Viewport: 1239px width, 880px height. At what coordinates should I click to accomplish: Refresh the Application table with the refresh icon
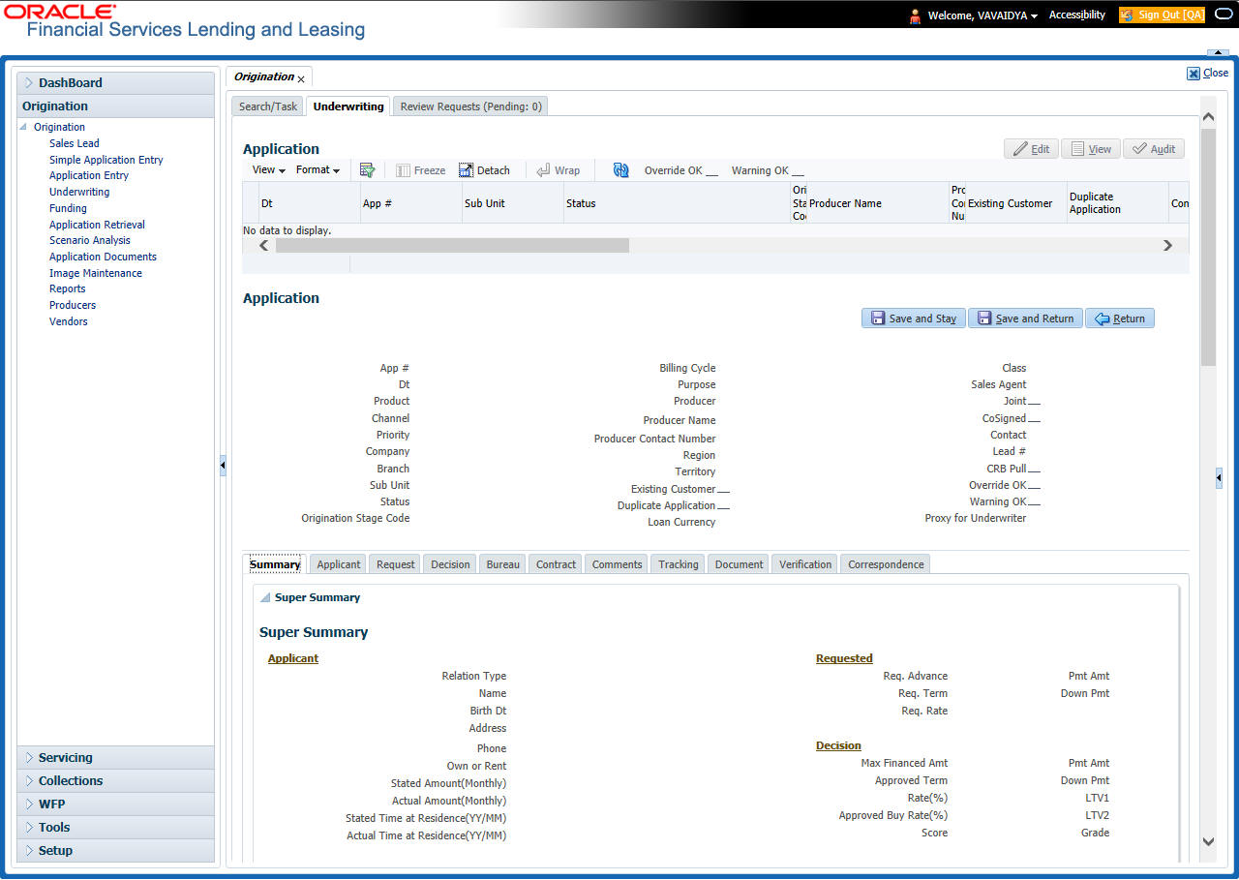click(x=621, y=170)
